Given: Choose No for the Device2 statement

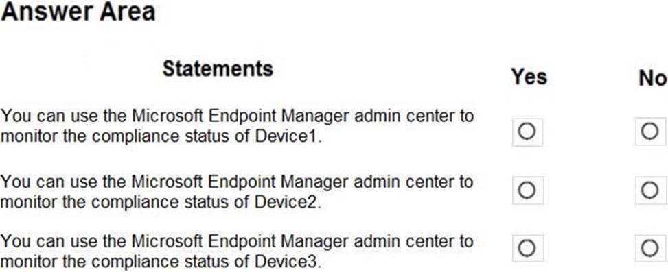Looking at the screenshot, I should coord(651,190).
